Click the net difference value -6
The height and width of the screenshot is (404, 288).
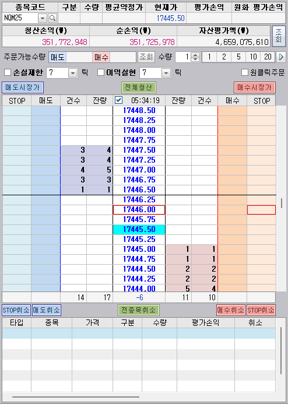(x=139, y=297)
